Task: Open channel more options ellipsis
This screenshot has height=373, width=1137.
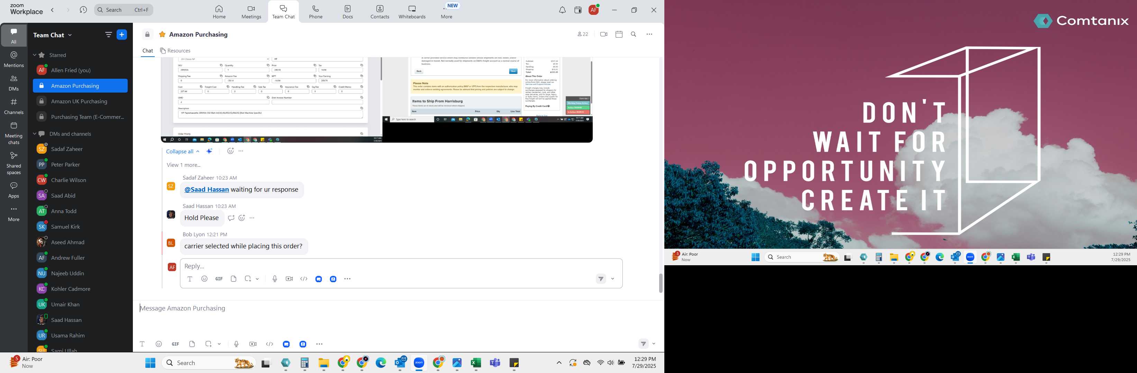Action: (649, 34)
